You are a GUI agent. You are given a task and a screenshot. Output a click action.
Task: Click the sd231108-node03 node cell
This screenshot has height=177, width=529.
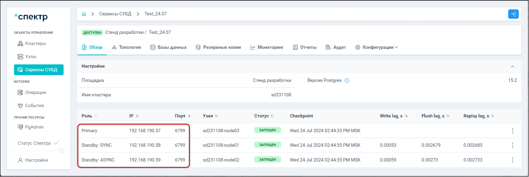pos(221,130)
